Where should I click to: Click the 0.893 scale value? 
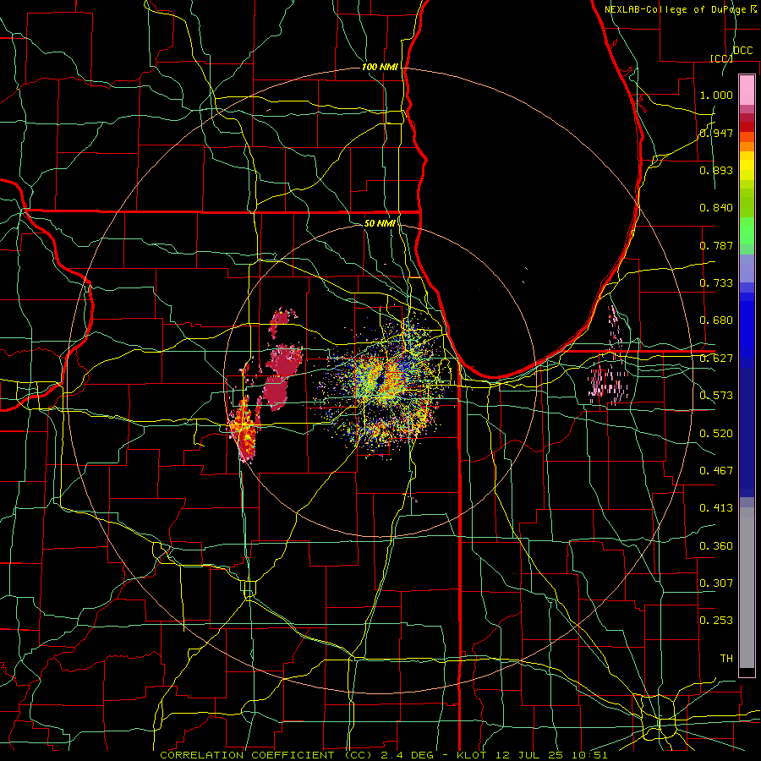716,170
